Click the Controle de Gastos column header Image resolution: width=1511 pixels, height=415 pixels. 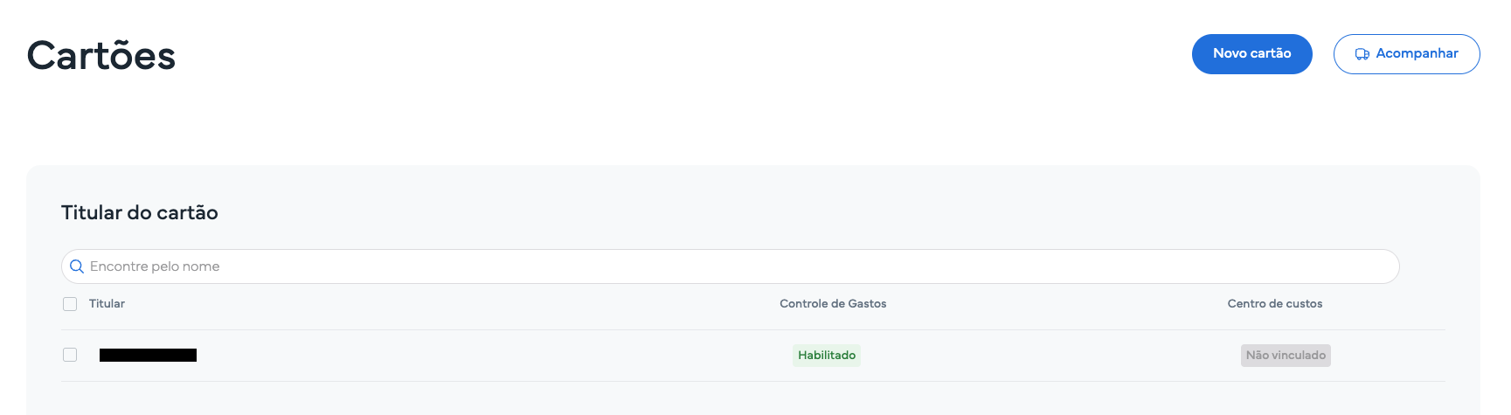click(x=833, y=304)
